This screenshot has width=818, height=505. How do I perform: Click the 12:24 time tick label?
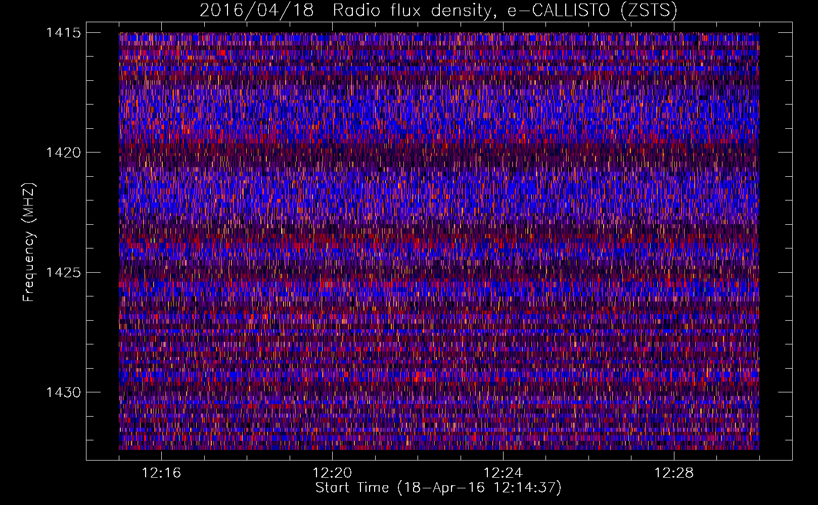coord(503,473)
